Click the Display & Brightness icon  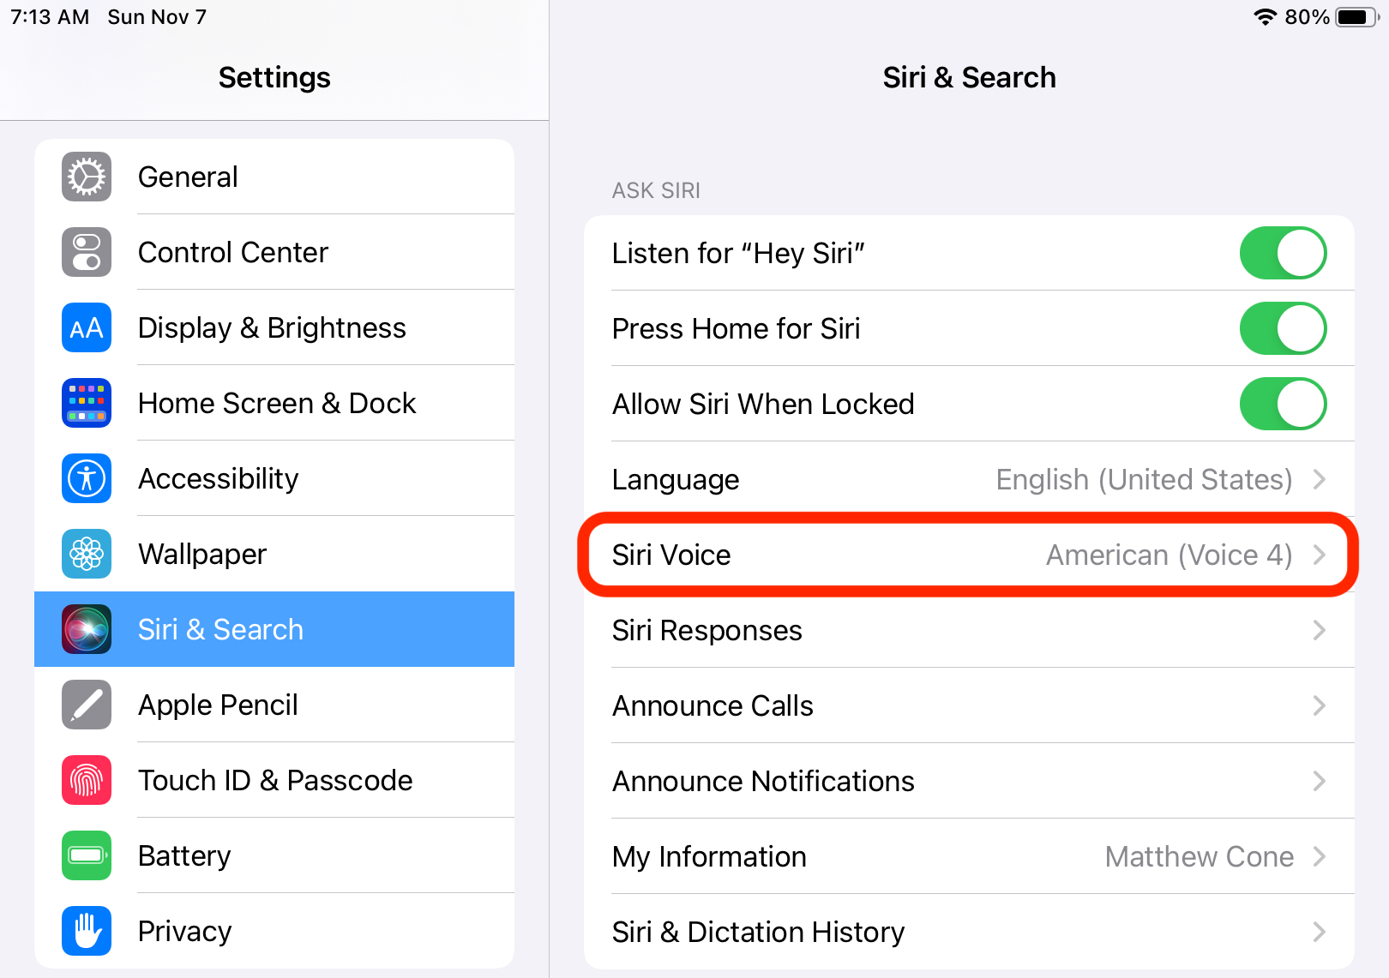click(x=86, y=327)
